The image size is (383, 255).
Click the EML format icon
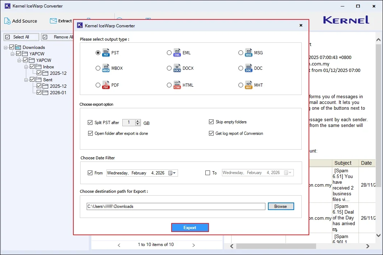click(x=177, y=53)
